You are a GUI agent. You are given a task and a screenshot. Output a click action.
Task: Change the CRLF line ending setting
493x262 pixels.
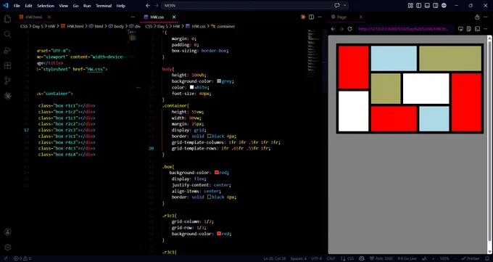pos(331,258)
